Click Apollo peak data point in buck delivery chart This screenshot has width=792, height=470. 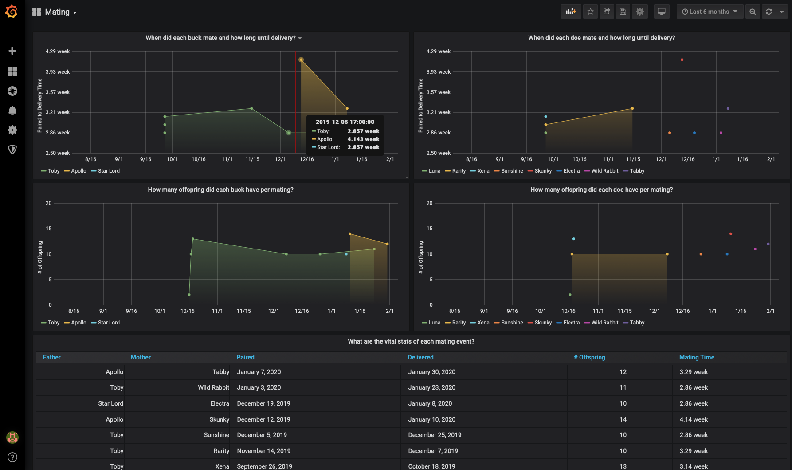(301, 59)
